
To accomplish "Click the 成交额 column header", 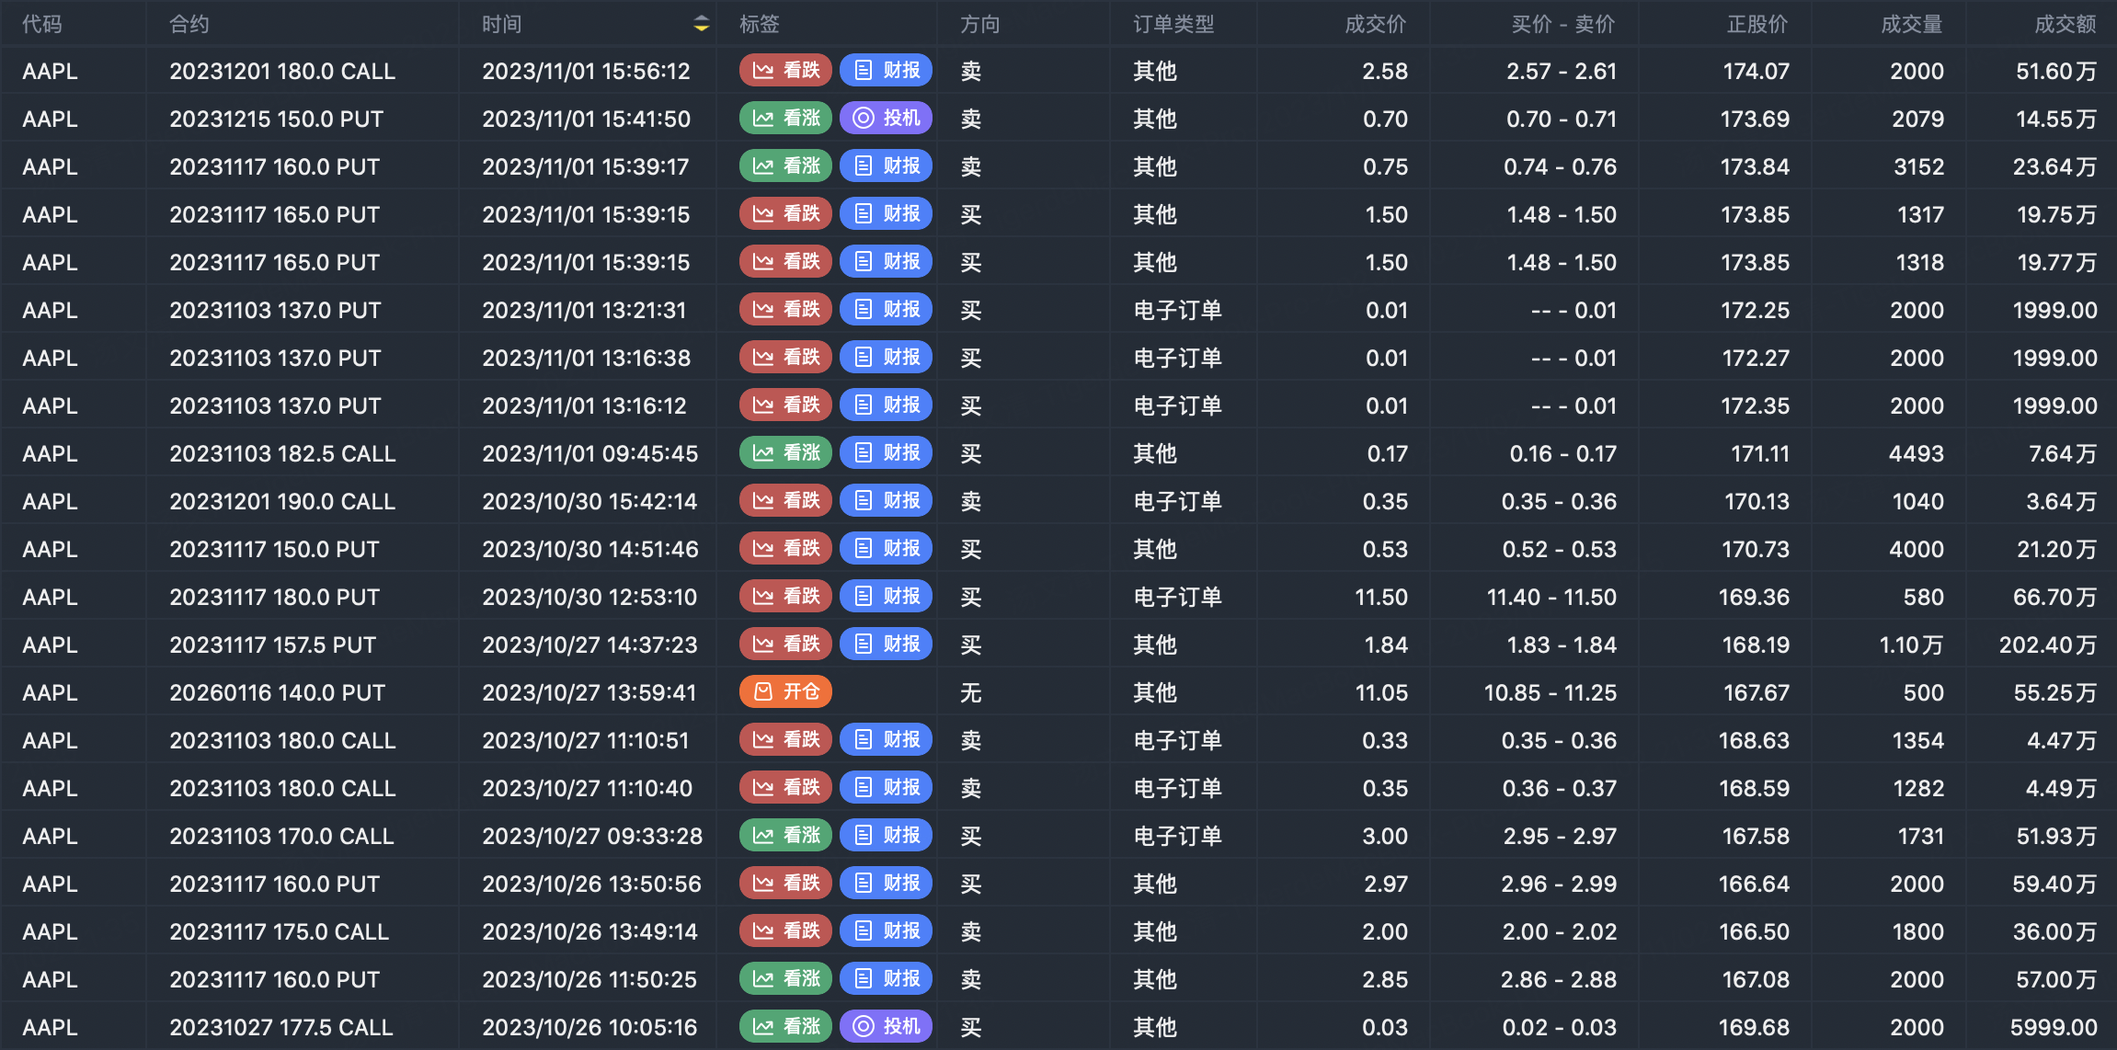I will pyautogui.click(x=2066, y=24).
